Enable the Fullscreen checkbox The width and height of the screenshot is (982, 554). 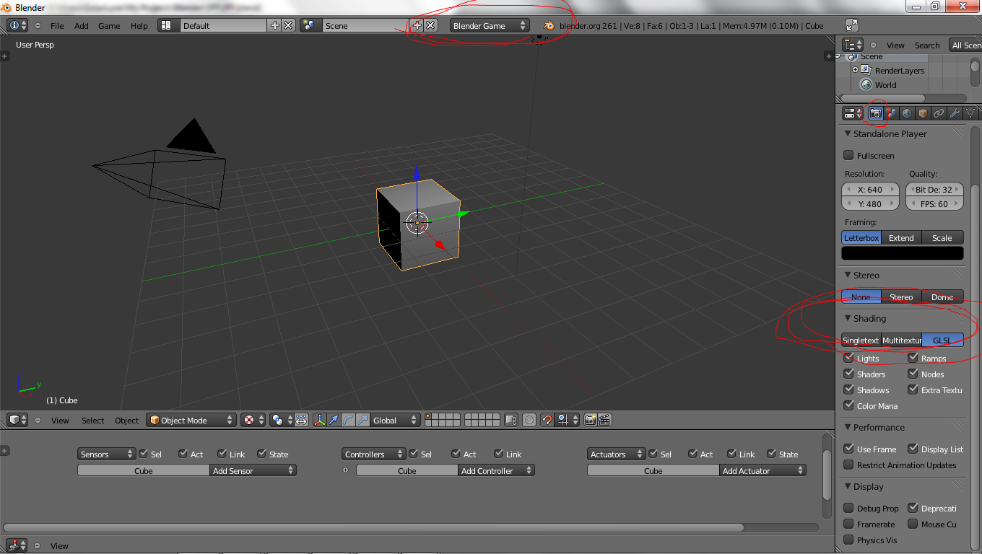pos(848,156)
